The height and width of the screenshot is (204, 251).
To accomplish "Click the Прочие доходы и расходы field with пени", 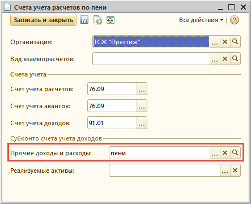I will pos(159,152).
